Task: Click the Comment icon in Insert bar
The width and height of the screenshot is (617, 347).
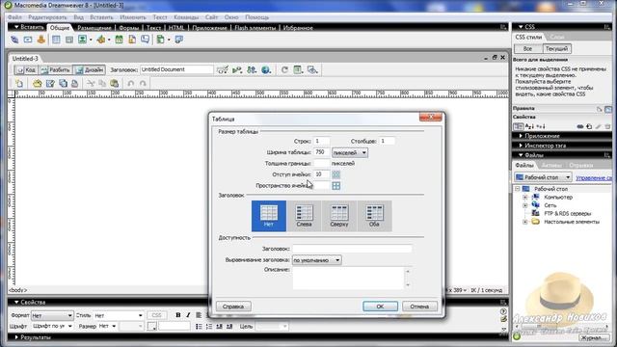Action: (146, 40)
